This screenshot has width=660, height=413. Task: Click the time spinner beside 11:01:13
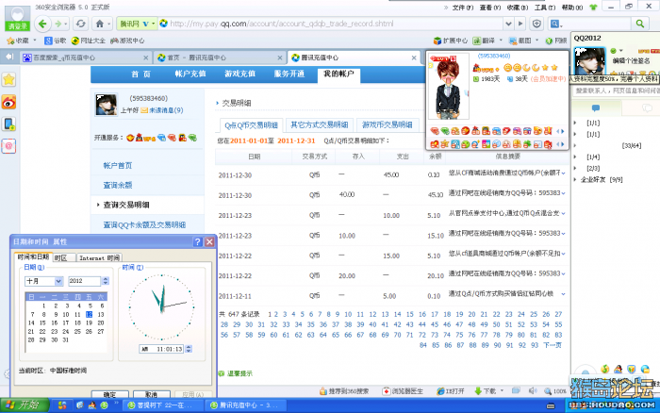189,349
